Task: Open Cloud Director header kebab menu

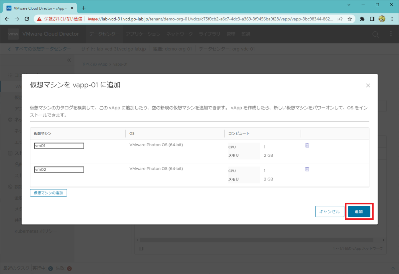Action: (391, 34)
